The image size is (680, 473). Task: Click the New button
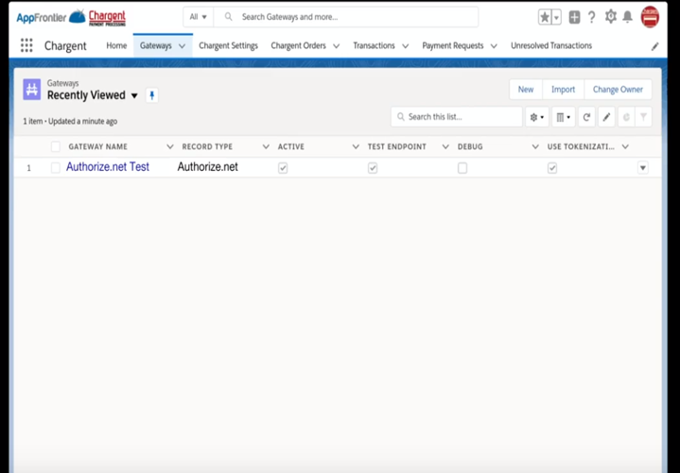pyautogui.click(x=525, y=90)
